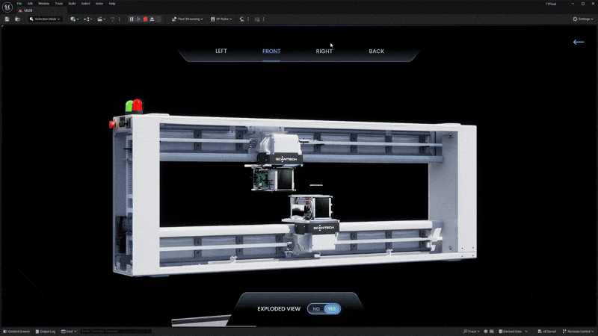This screenshot has height=336, width=598.
Task: Set Exploded View toggle to YES
Action: (332, 308)
